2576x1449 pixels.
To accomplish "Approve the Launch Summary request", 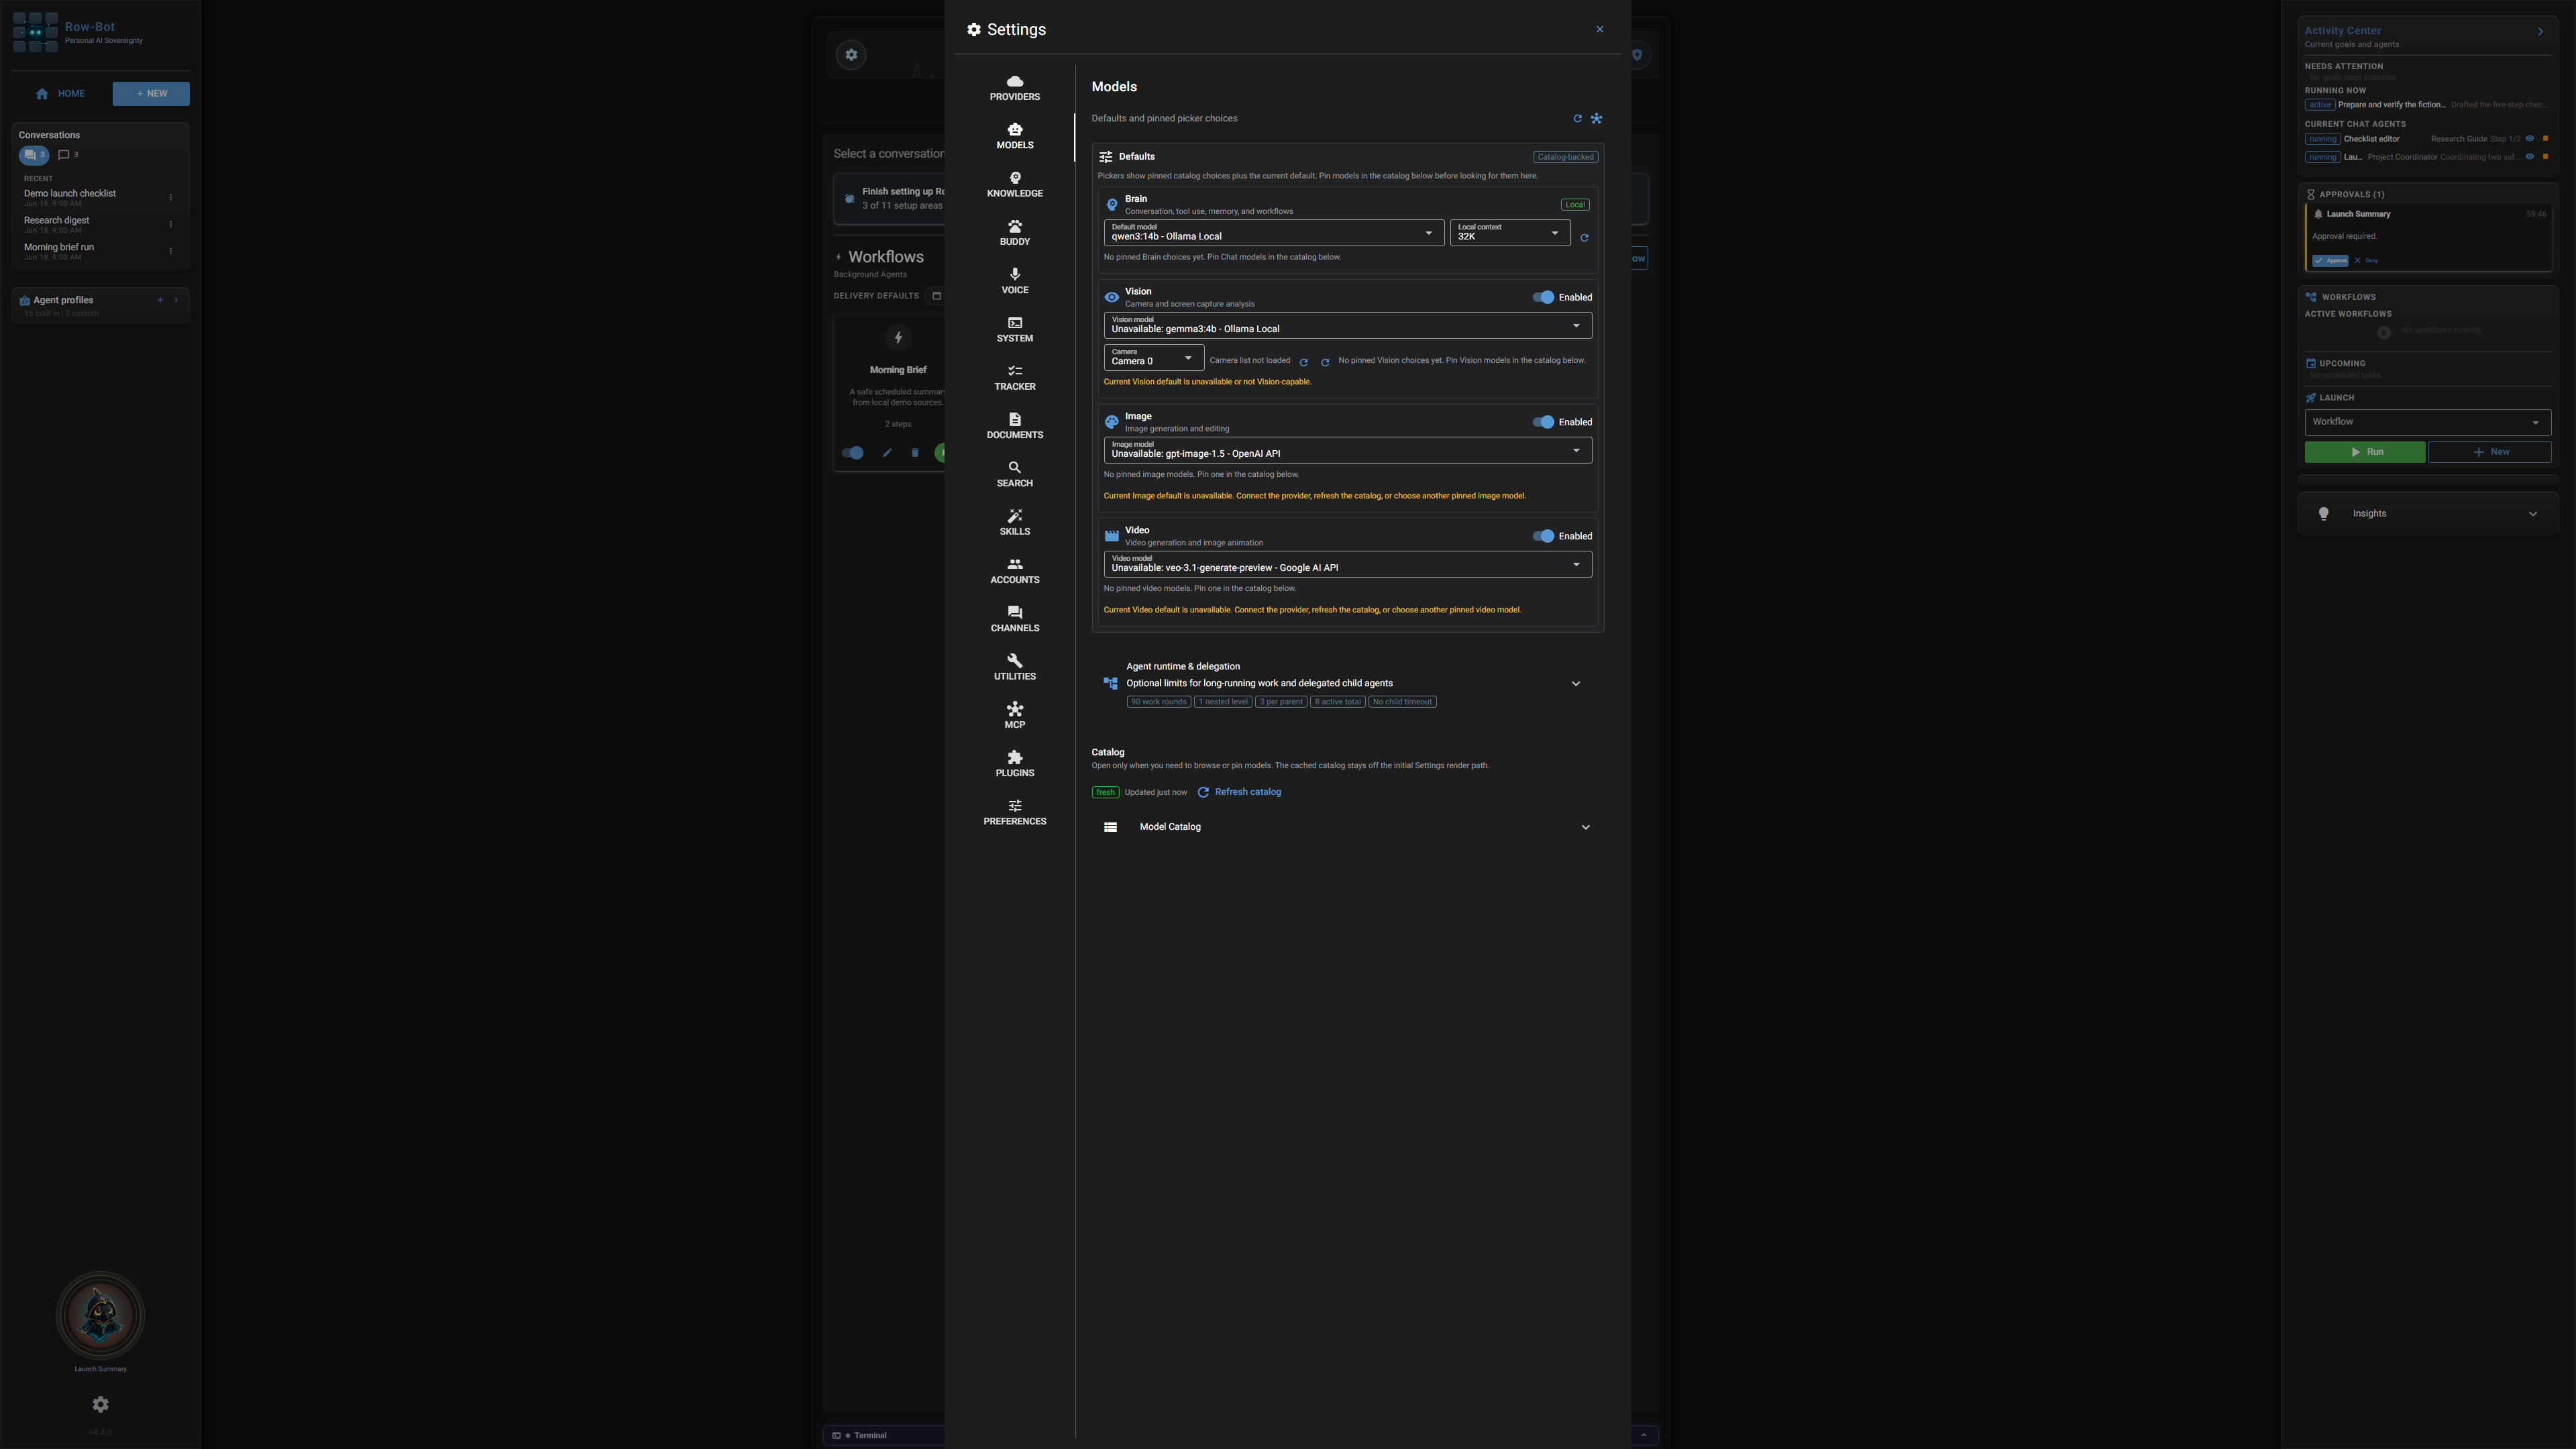I will (2330, 261).
